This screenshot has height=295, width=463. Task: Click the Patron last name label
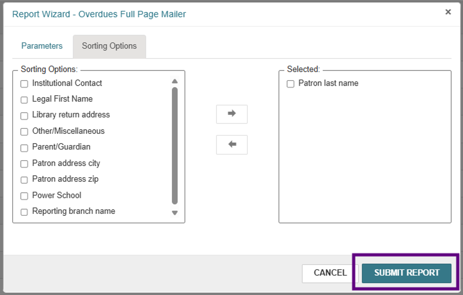pyautogui.click(x=328, y=83)
